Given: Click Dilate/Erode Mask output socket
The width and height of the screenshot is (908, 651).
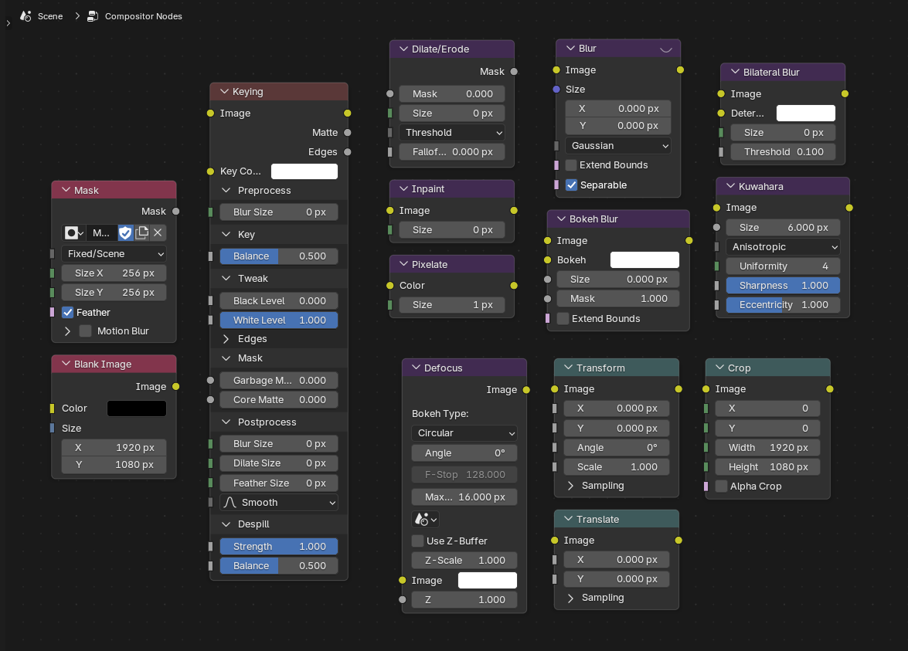Looking at the screenshot, I should pyautogui.click(x=514, y=72).
